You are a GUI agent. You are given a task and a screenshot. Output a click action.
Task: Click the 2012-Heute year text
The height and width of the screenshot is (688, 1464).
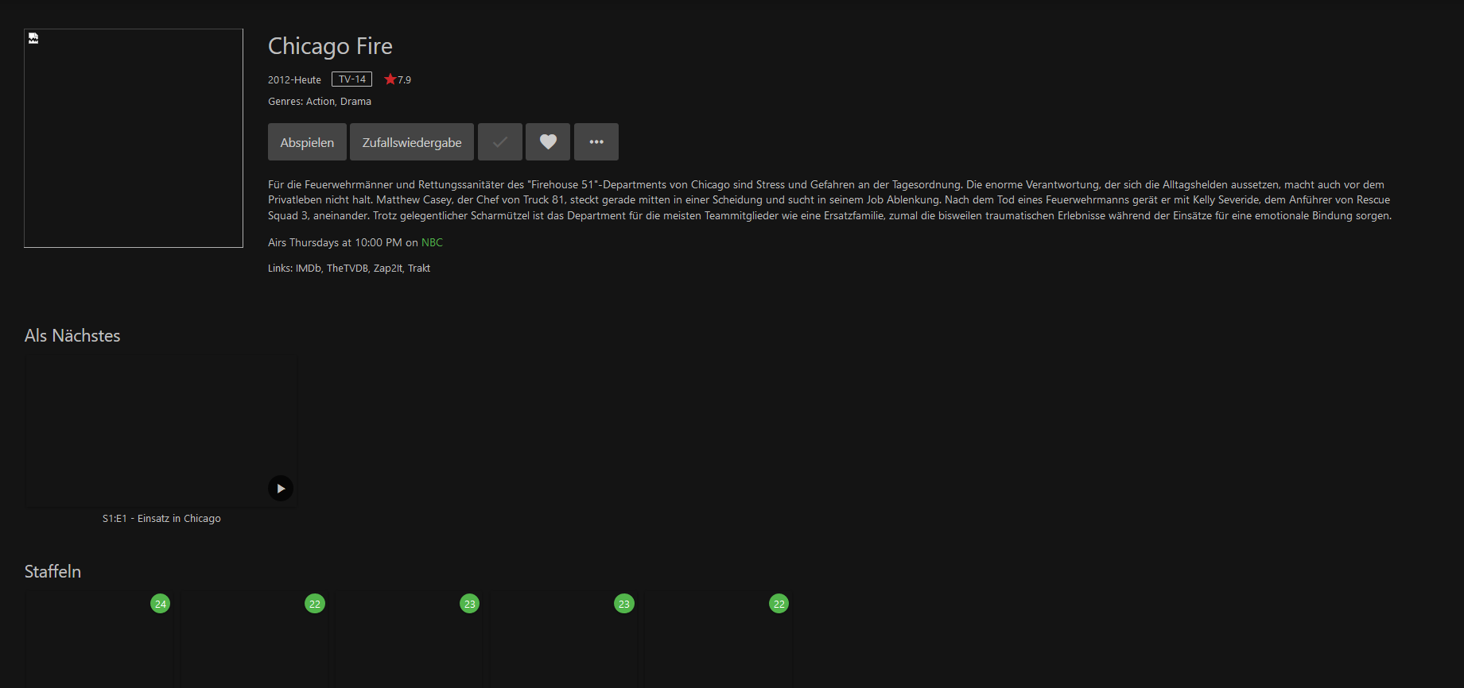[294, 80]
